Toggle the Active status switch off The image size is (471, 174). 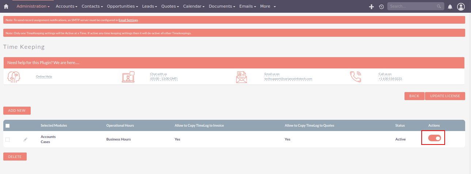click(434, 138)
